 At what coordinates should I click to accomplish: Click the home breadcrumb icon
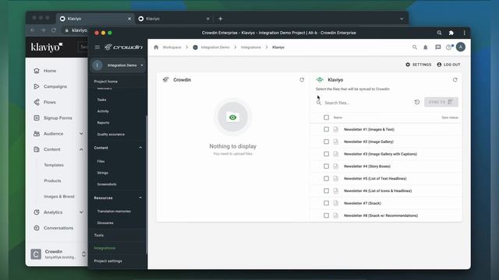(x=156, y=47)
